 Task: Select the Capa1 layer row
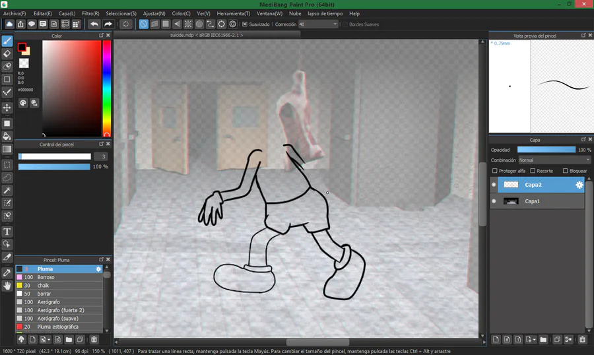click(x=537, y=201)
